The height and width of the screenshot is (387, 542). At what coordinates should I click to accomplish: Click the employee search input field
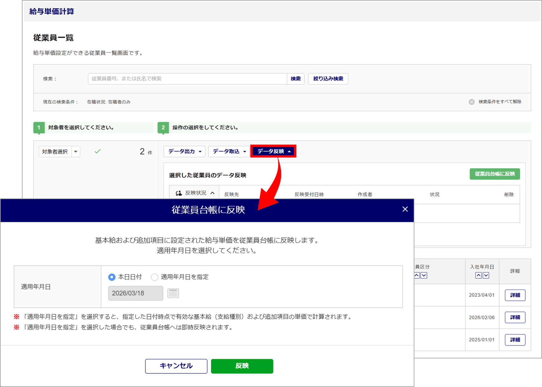[187, 79]
